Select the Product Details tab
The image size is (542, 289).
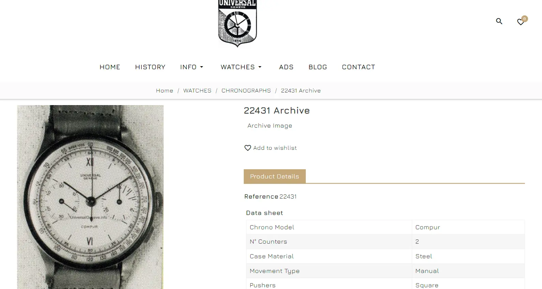click(x=275, y=176)
